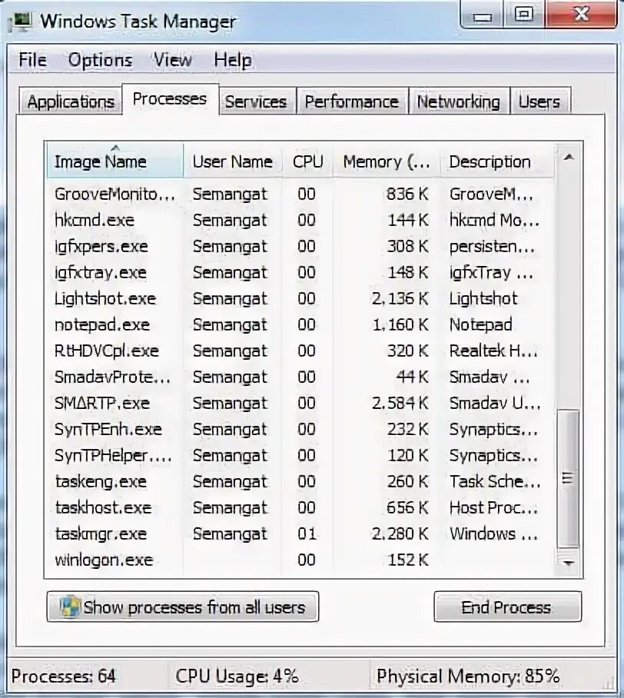Click Show processes from all users
The width and height of the screenshot is (624, 698).
[183, 607]
